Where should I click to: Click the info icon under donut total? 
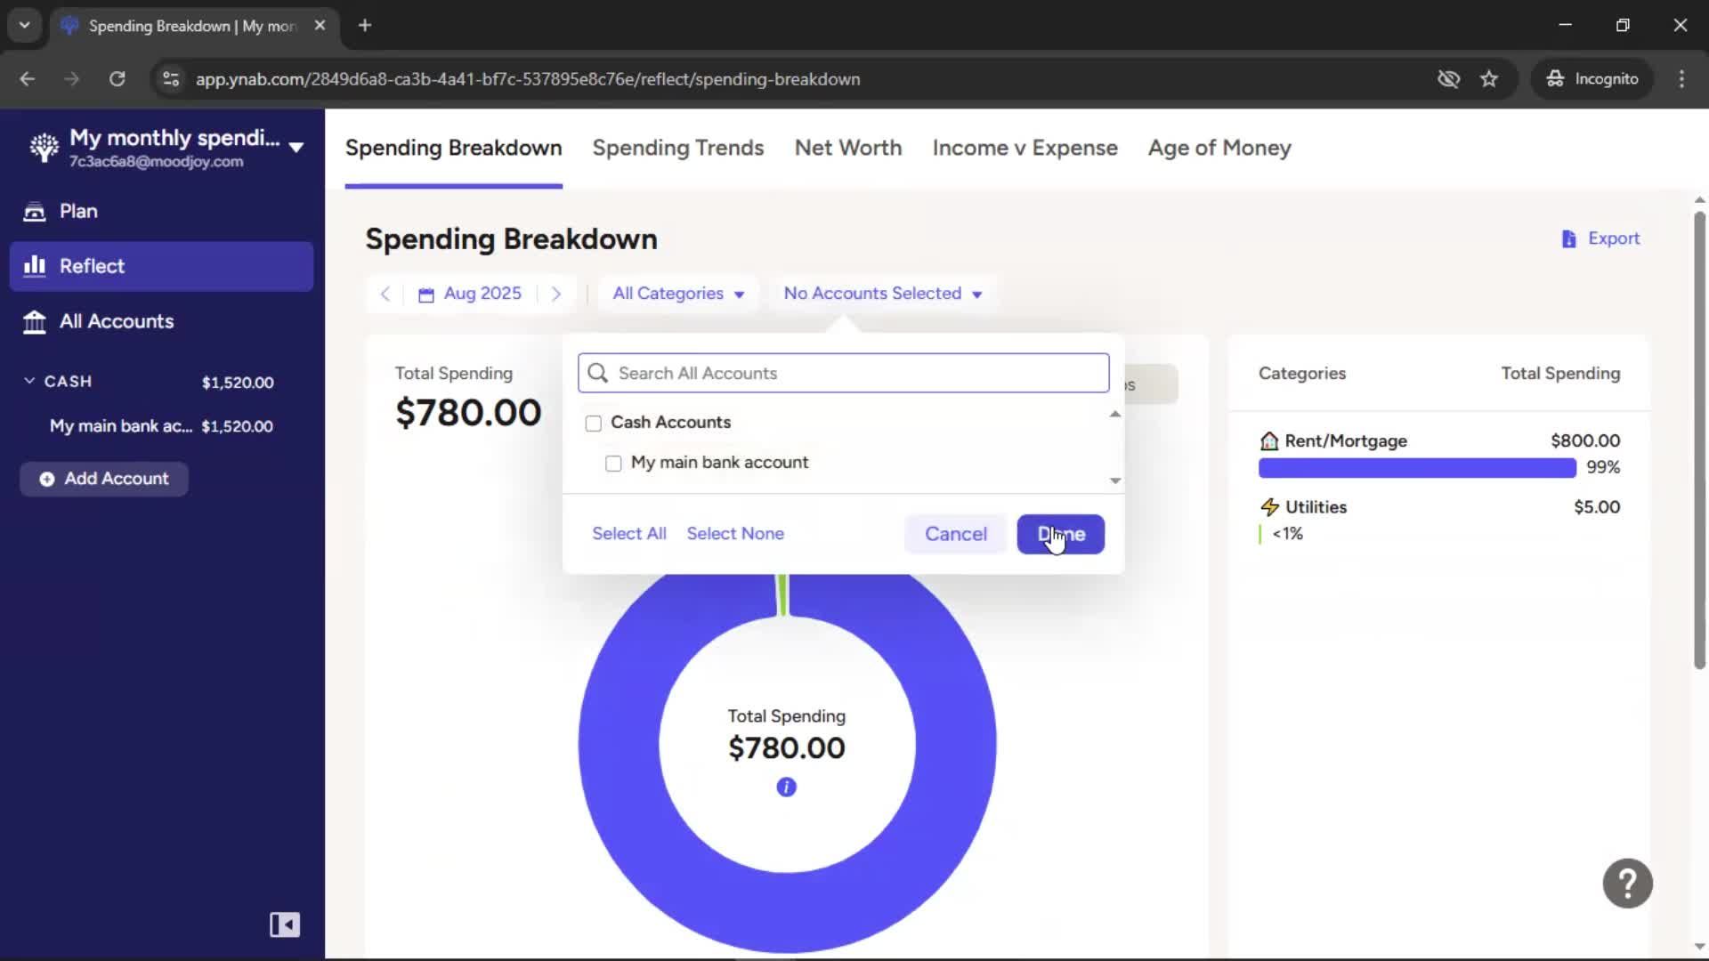tap(786, 787)
